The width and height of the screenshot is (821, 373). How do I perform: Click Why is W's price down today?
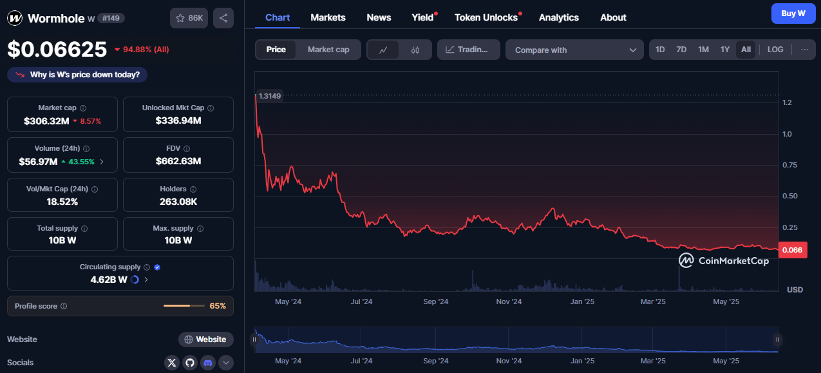coord(77,75)
